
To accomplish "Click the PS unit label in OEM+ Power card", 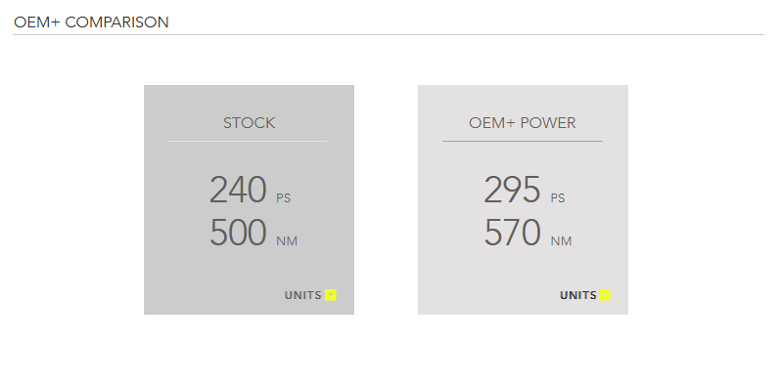I will [x=558, y=198].
